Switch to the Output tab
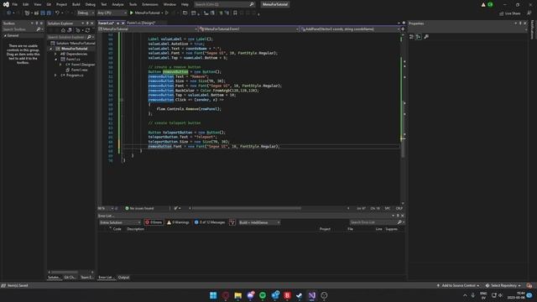Screen dimensions: 537x302 pyautogui.click(x=123, y=278)
